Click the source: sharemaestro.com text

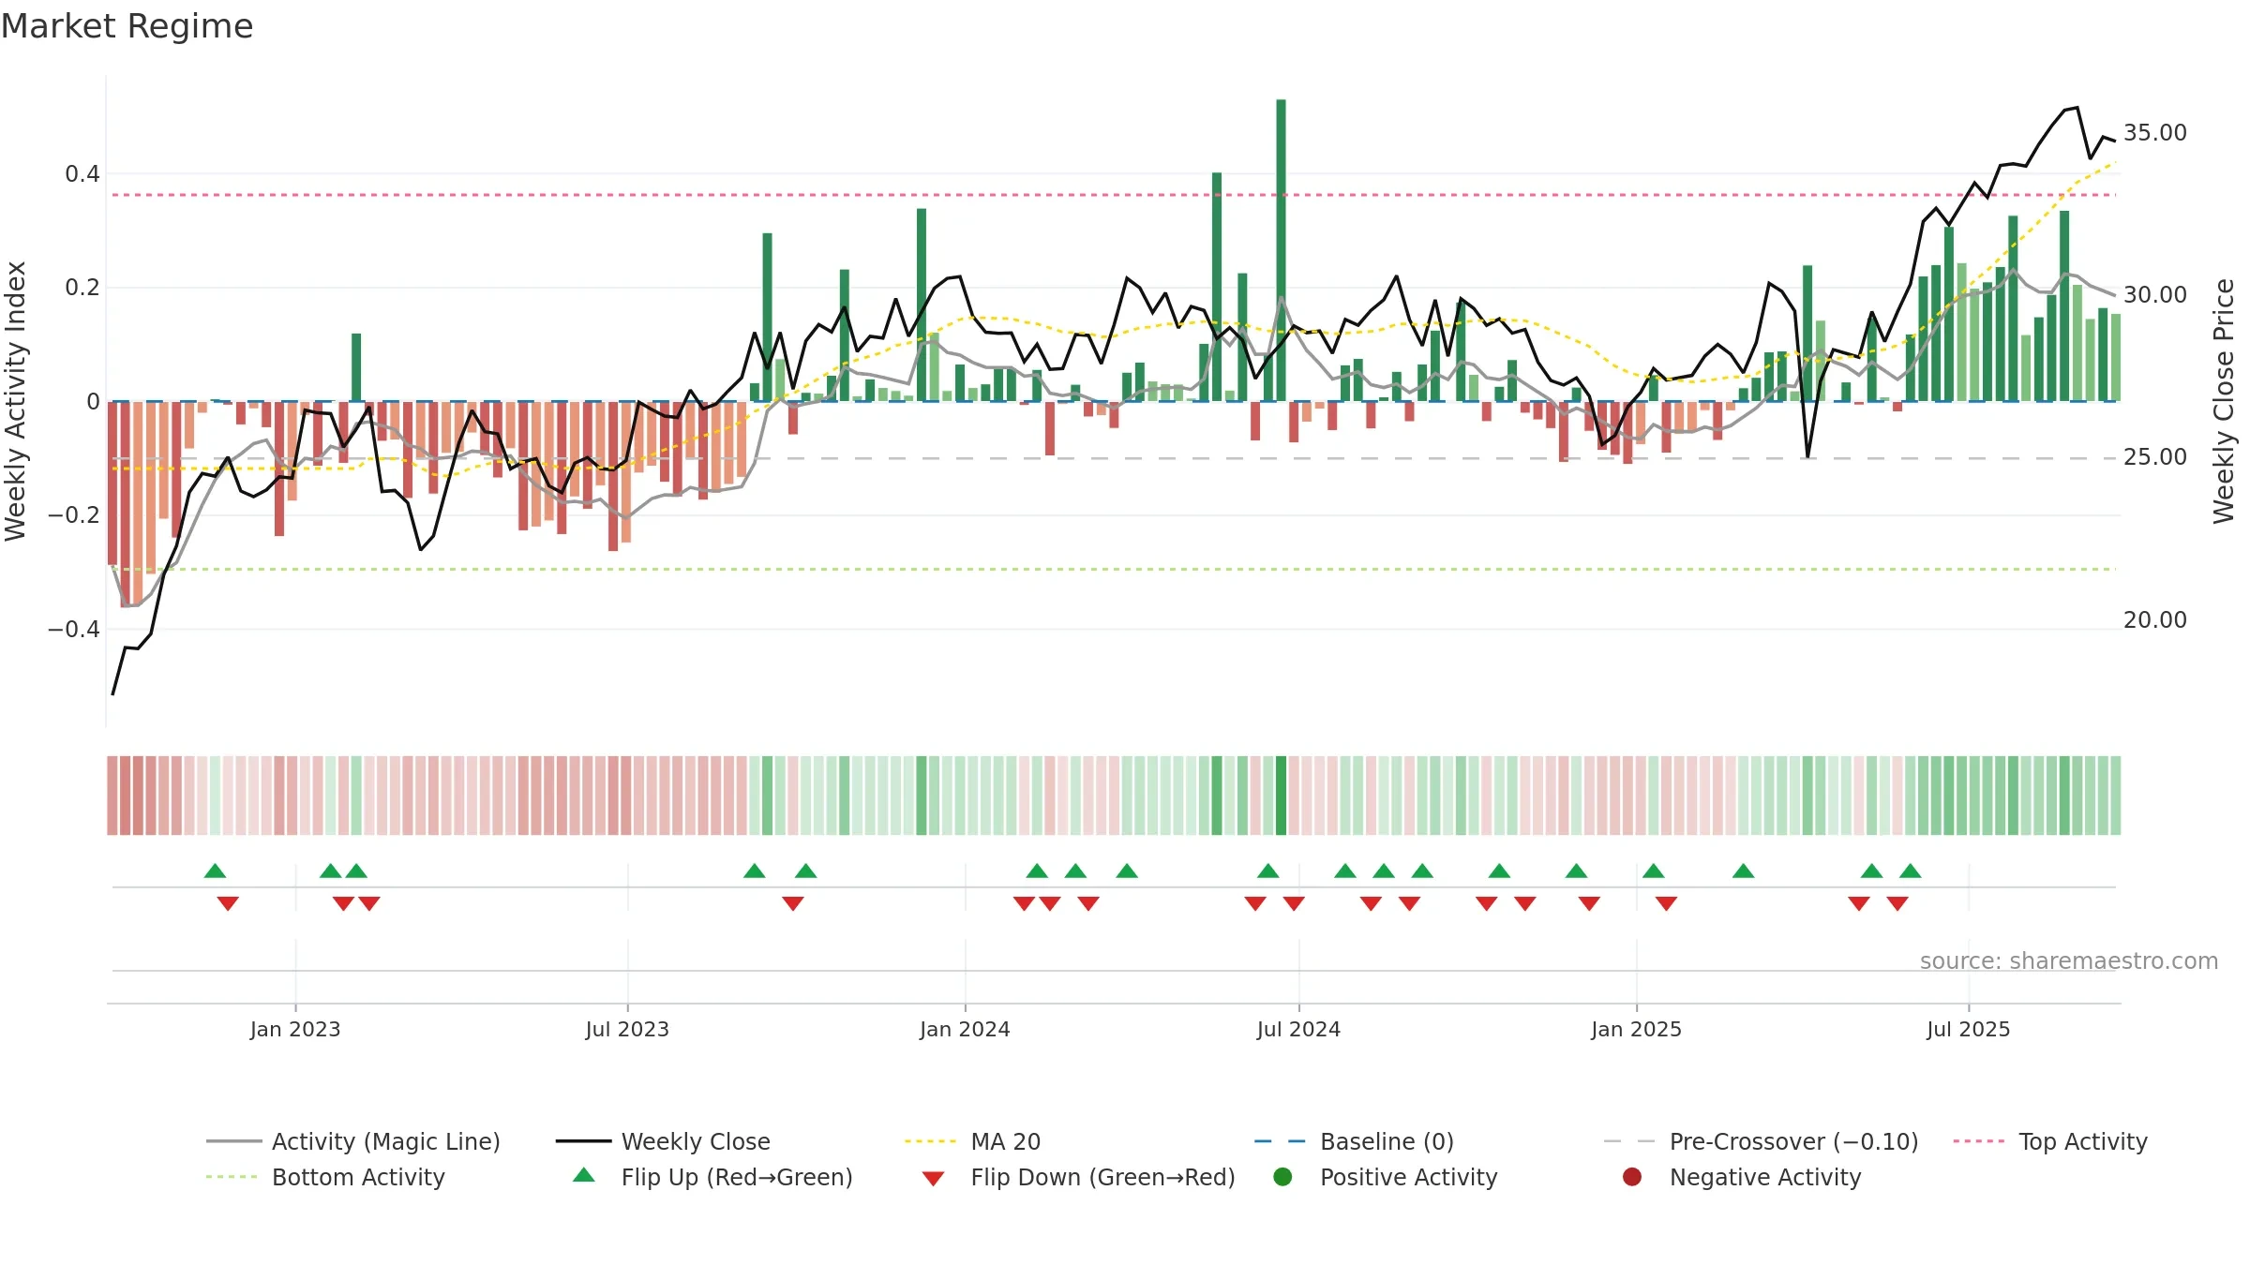[2069, 961]
